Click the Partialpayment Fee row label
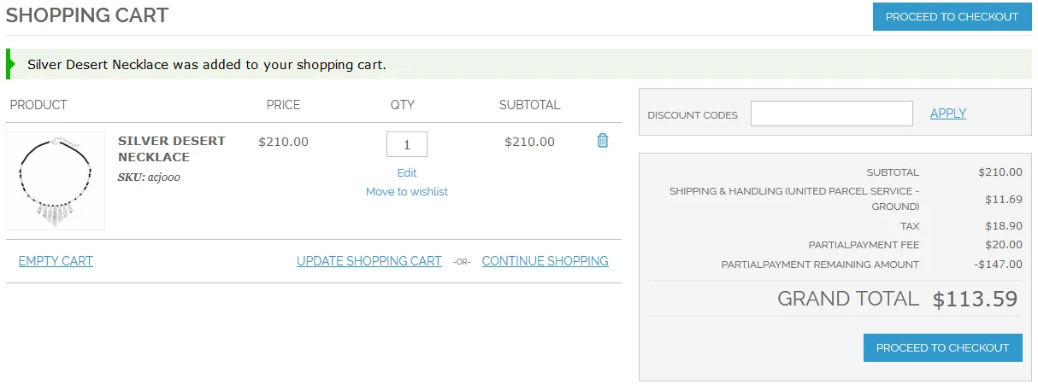This screenshot has height=390, width=1038. [864, 245]
